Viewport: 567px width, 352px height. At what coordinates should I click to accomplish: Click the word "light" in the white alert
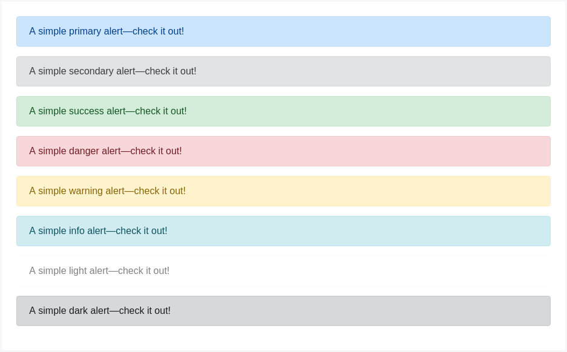coord(78,271)
